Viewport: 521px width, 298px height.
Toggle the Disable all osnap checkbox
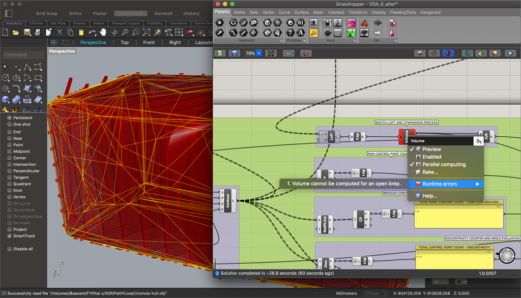10,249
